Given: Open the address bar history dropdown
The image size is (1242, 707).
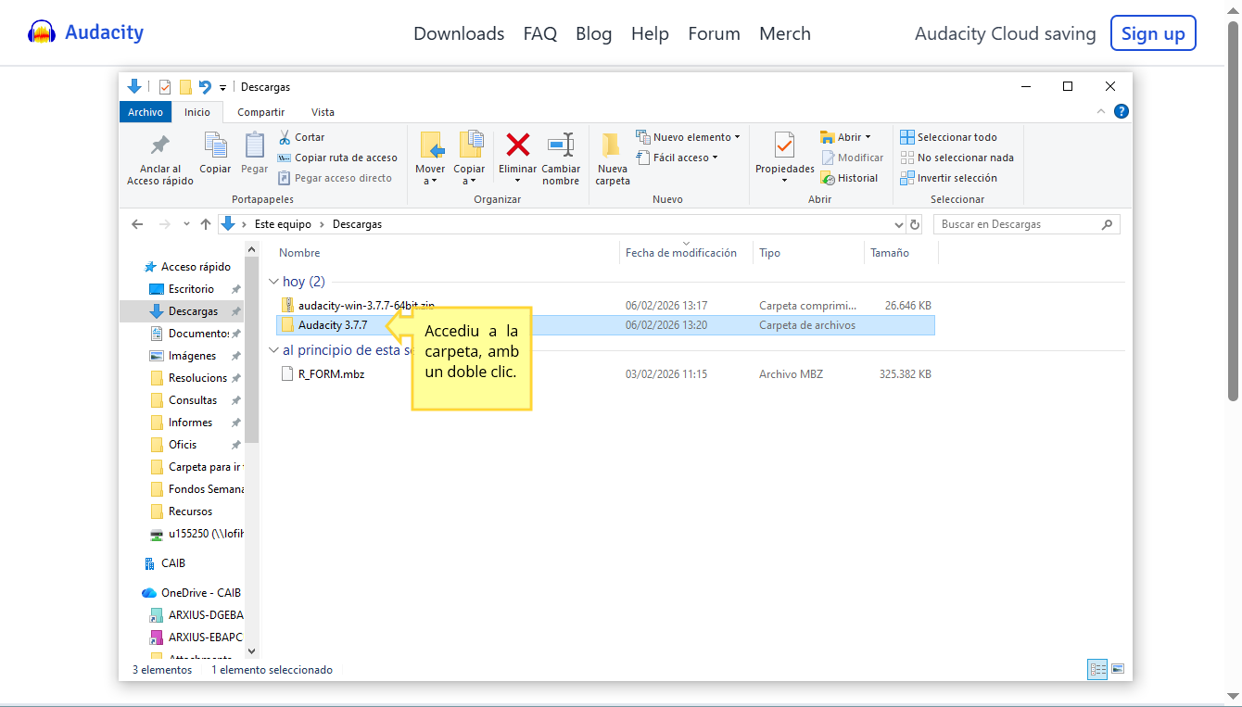Looking at the screenshot, I should pyautogui.click(x=898, y=224).
